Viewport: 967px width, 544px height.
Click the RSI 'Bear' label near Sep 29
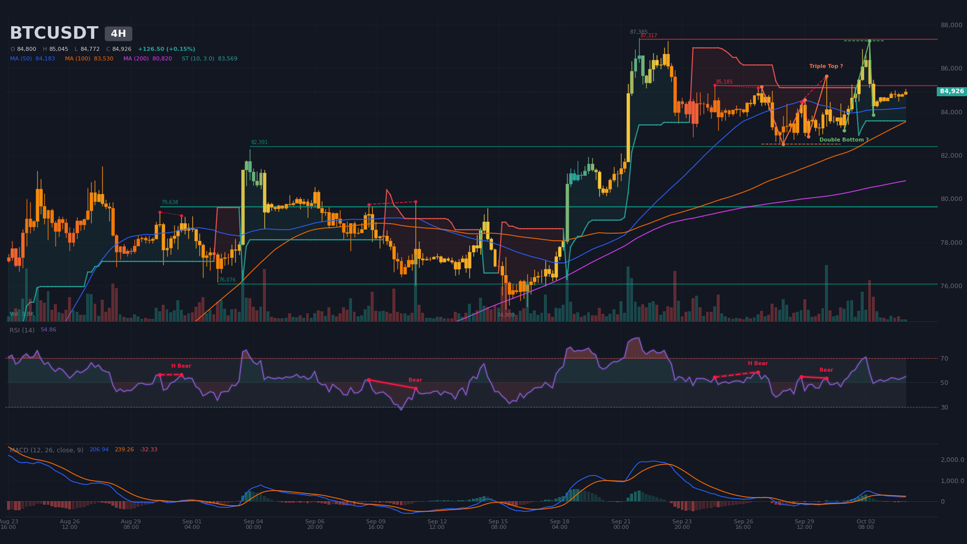[x=826, y=370]
